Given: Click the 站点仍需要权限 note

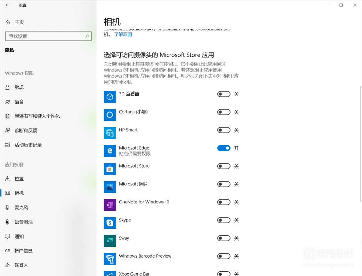Looking at the screenshot, I should (135, 154).
